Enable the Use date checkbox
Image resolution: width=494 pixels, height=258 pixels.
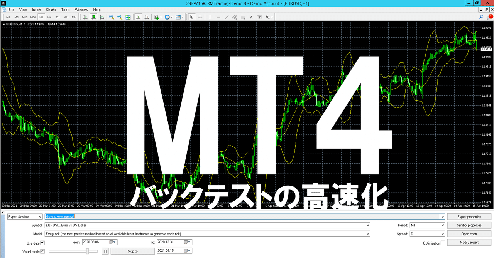click(42, 243)
